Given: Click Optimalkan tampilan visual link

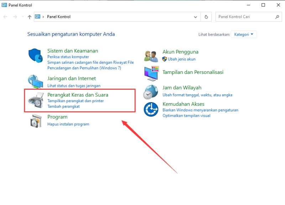Looking at the screenshot, I should pos(186,116).
